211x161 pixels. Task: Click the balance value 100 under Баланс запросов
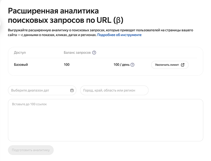tap(67, 65)
